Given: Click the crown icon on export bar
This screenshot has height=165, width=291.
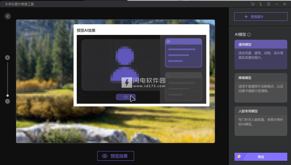Looking at the screenshot, I should 239,156.
